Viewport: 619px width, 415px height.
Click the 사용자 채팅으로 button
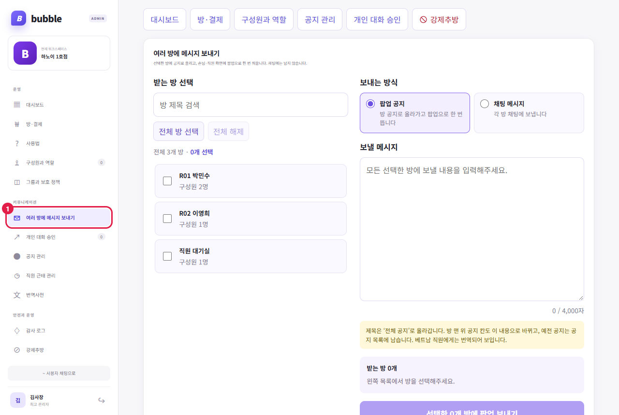(59, 373)
